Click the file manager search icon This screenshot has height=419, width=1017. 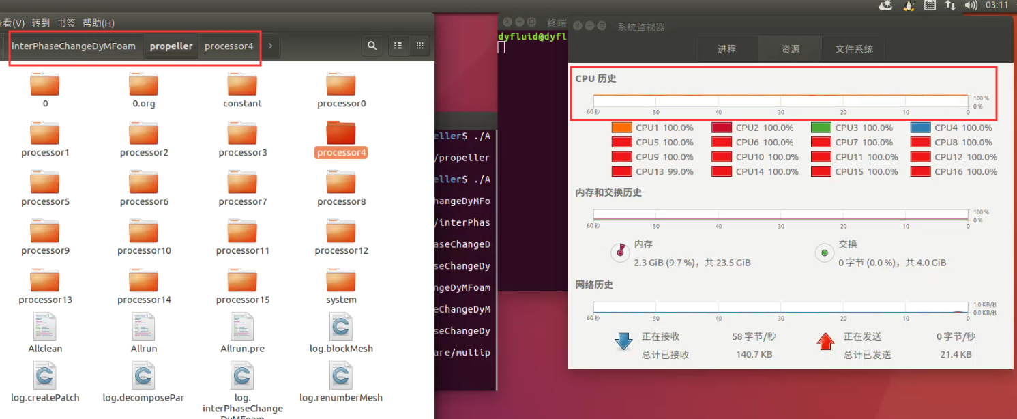pos(372,46)
